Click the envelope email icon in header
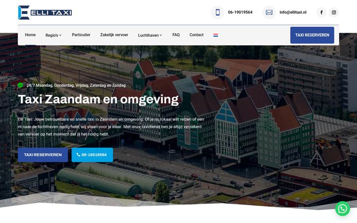 tap(269, 12)
